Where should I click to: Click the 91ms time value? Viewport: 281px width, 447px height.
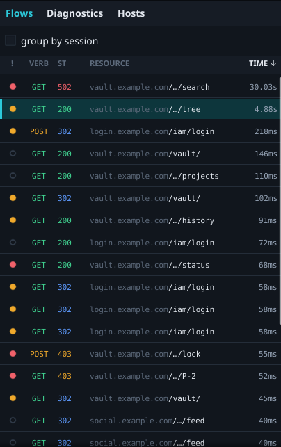click(268, 220)
